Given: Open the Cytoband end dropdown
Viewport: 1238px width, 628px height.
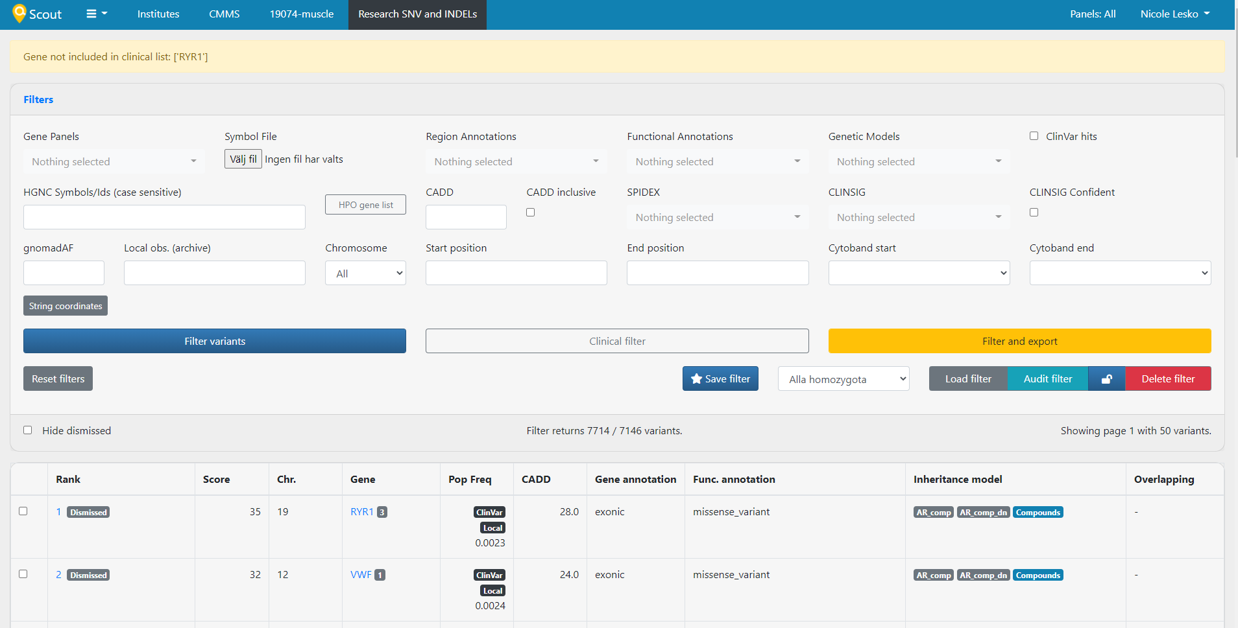Looking at the screenshot, I should pos(1120,273).
